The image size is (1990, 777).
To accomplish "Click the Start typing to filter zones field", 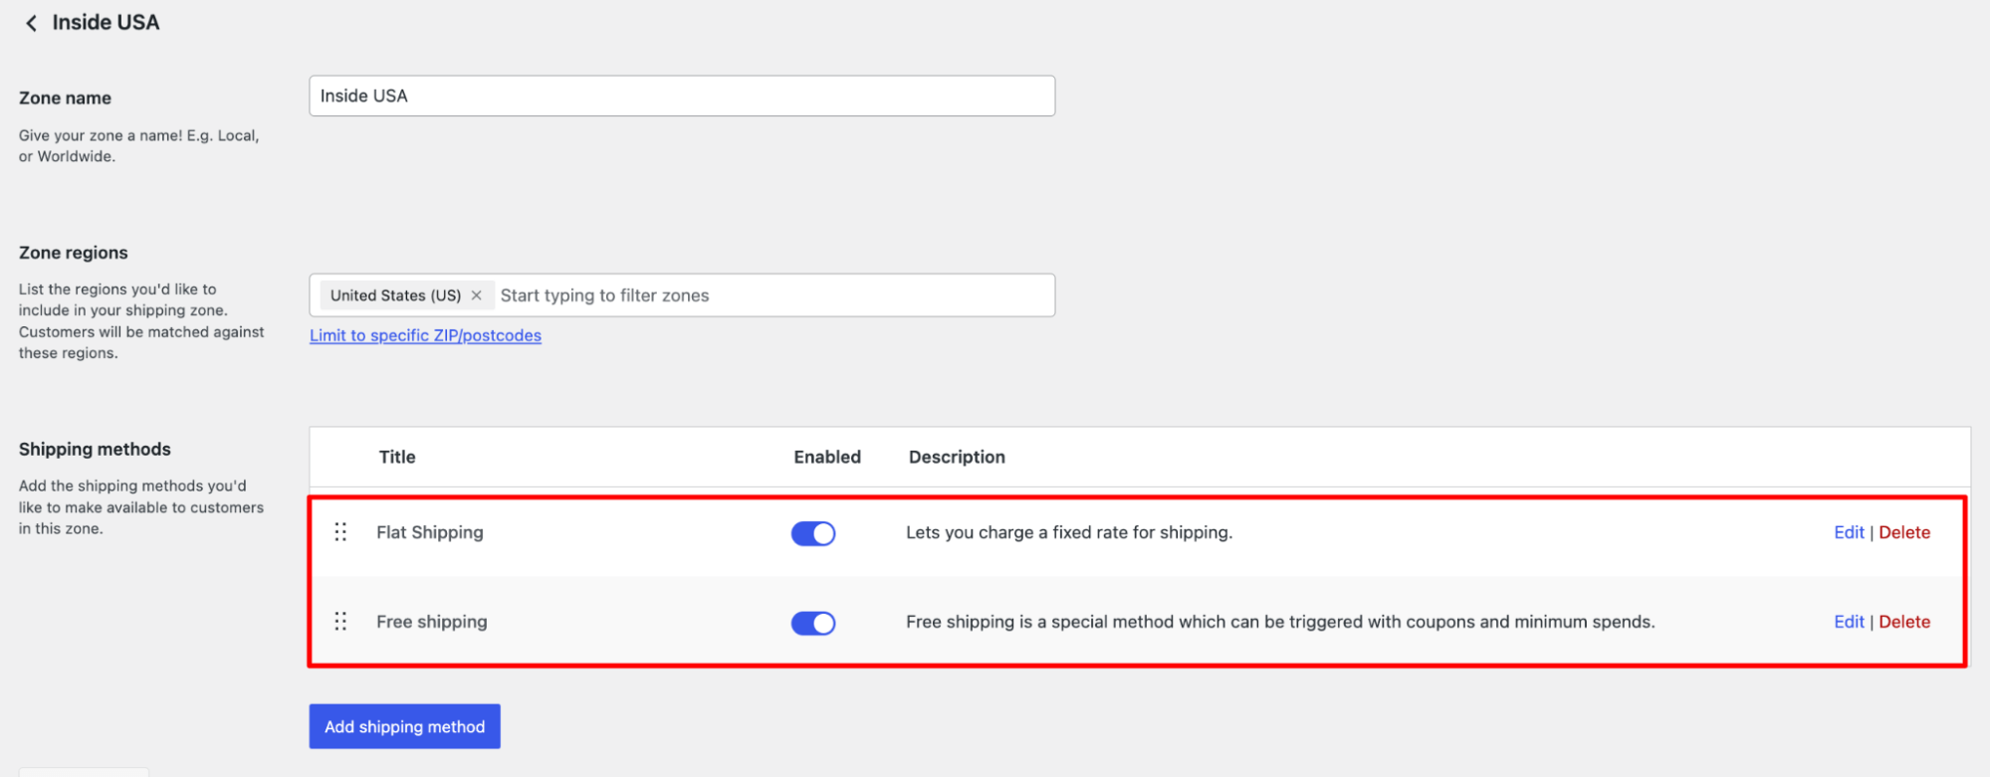I will point(697,294).
